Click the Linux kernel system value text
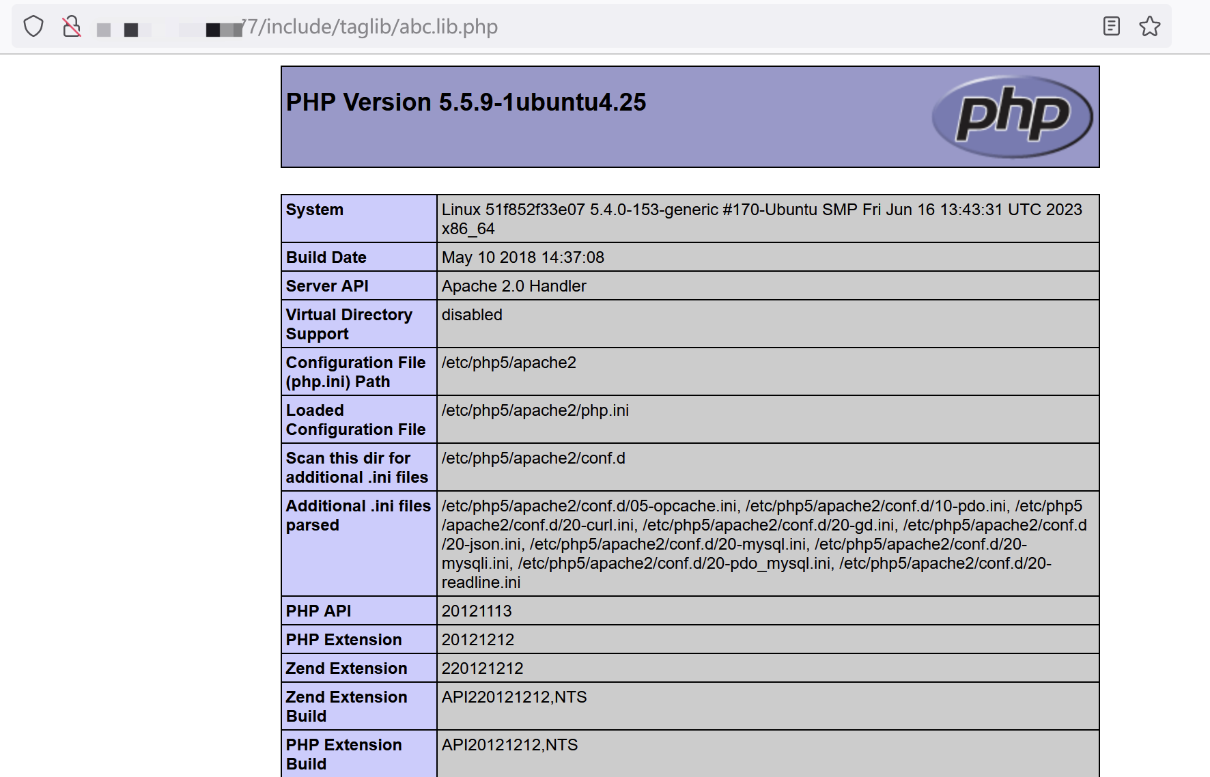This screenshot has width=1210, height=777. (x=761, y=210)
